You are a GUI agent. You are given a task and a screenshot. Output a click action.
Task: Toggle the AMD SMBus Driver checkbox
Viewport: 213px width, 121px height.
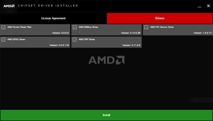coord(75,27)
